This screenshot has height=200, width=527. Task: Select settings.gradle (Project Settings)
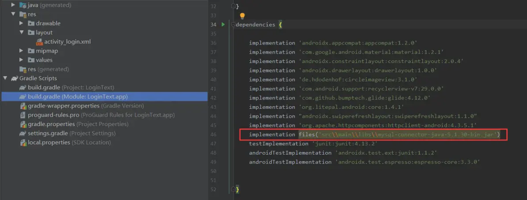72,133
